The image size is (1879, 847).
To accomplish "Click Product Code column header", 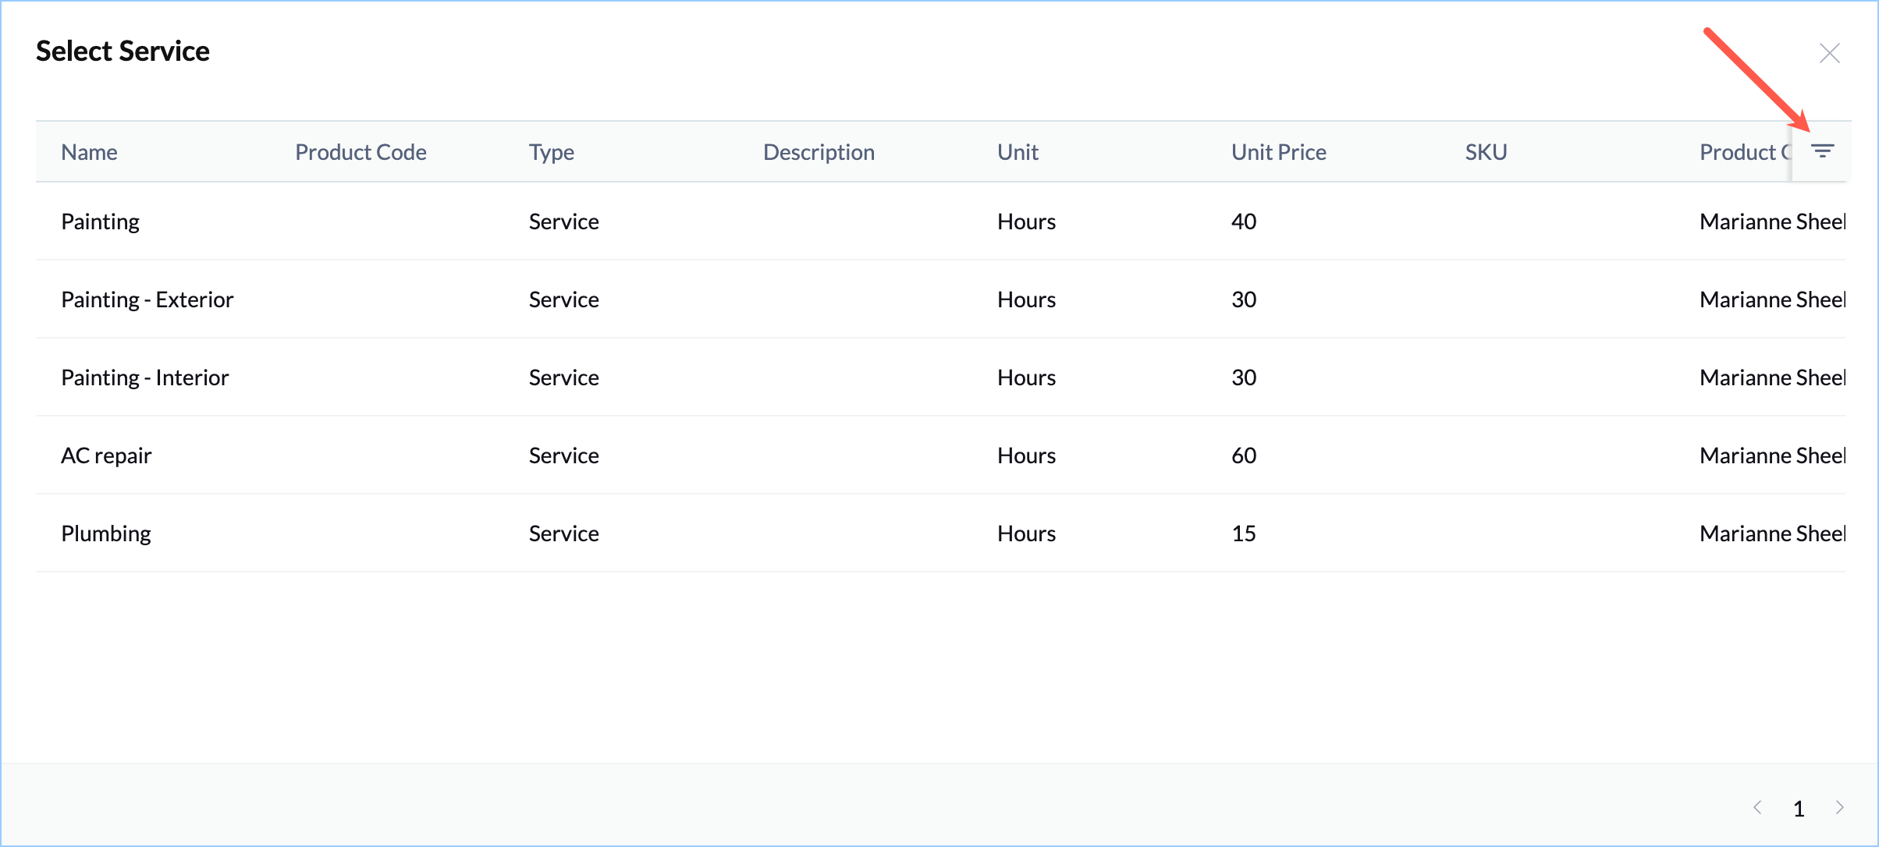I will 361,152.
